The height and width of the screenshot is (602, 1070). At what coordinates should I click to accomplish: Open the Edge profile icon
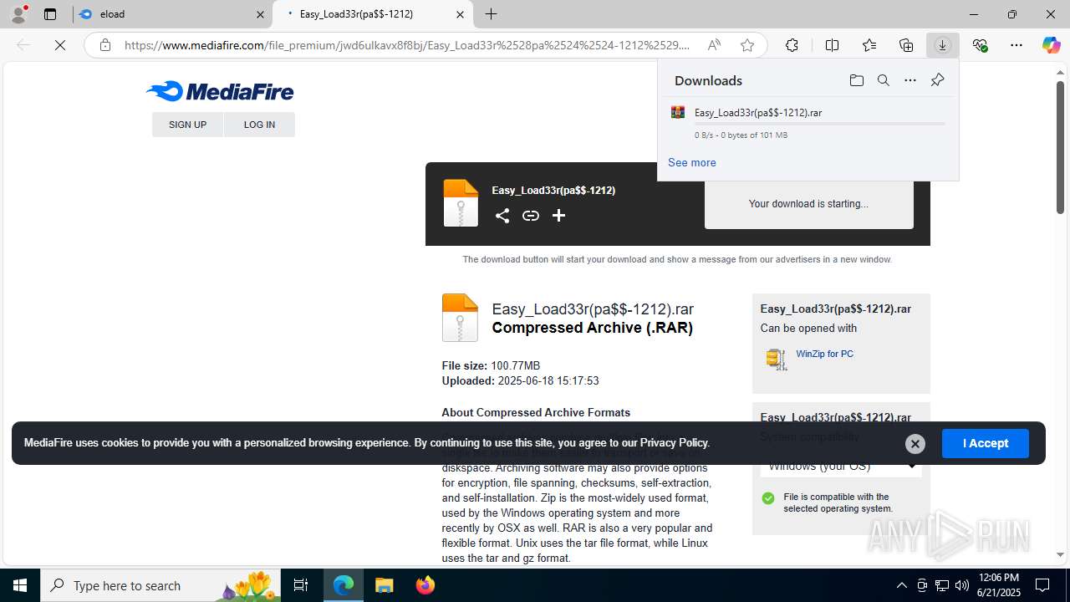tap(18, 14)
